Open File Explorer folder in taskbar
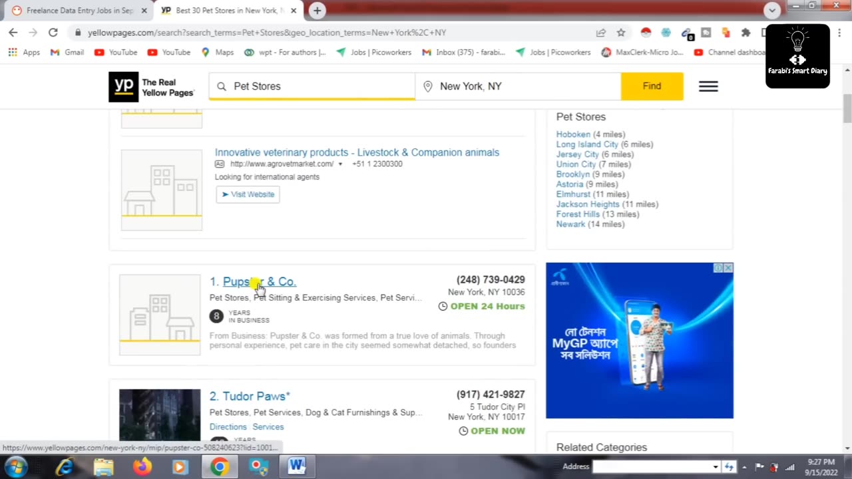Image resolution: width=852 pixels, height=479 pixels. 103,467
